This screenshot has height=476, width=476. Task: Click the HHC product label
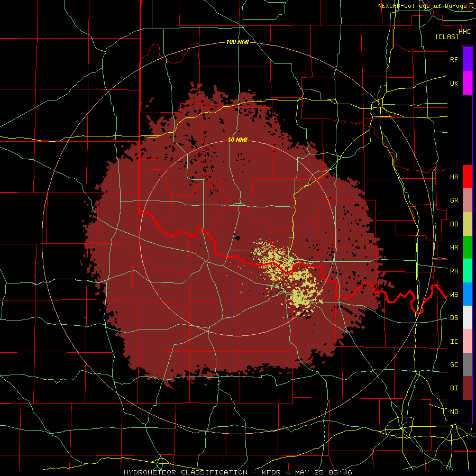tap(464, 32)
